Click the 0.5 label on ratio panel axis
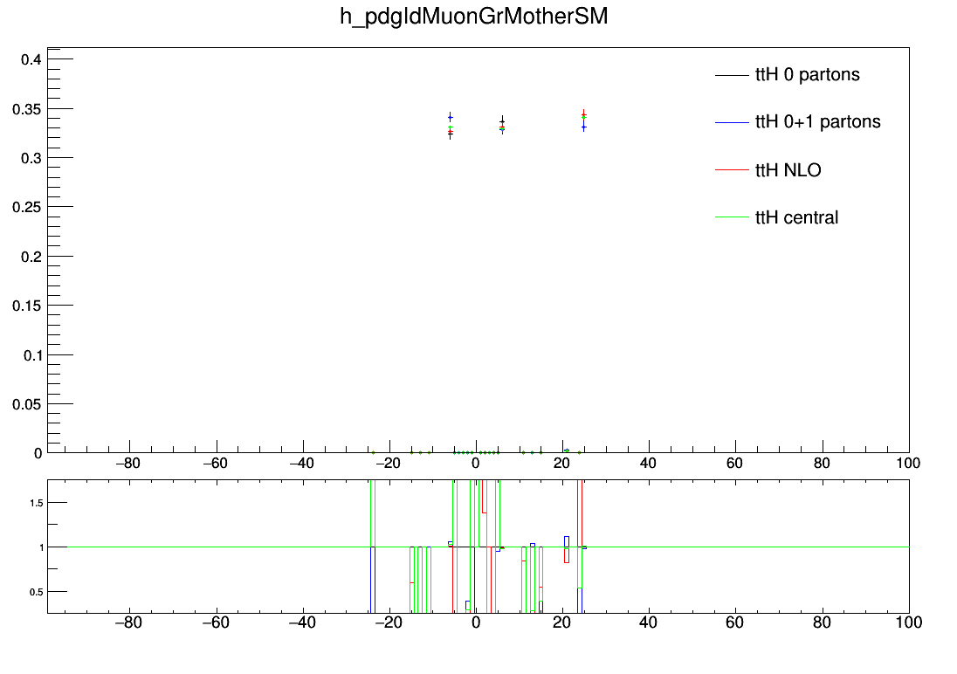Viewport: 957px width, 674px height. tap(37, 592)
